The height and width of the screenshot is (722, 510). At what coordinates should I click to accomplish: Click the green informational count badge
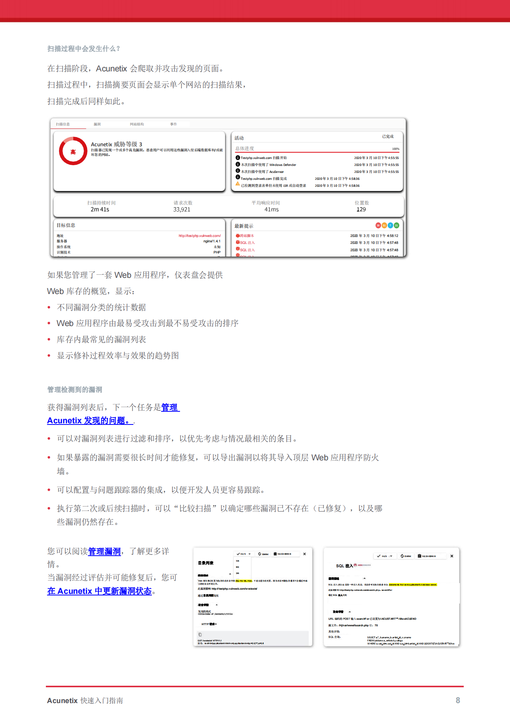(x=397, y=225)
